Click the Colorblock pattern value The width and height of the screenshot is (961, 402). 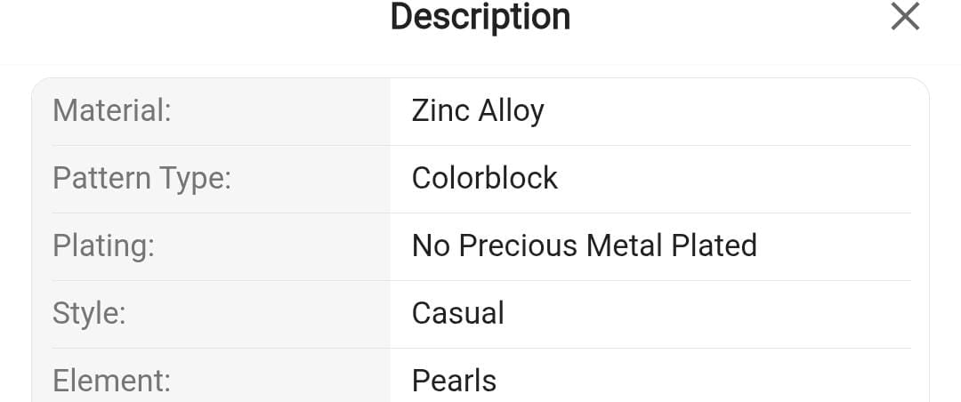(485, 178)
